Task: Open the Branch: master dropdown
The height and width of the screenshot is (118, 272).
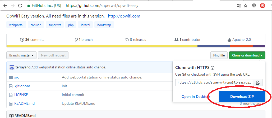Action: coord(21,55)
